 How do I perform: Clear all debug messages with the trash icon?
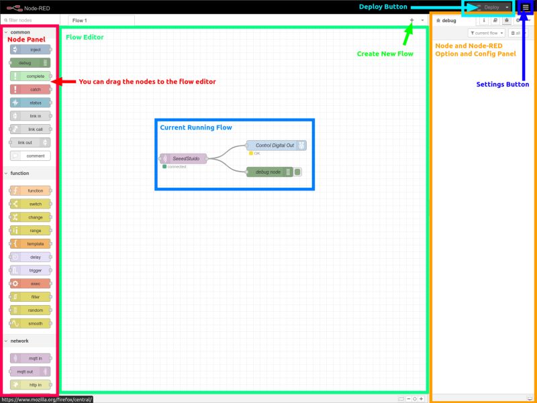tap(515, 32)
